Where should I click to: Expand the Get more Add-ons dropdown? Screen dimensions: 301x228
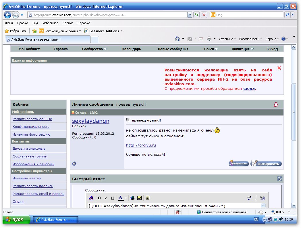point(121,31)
